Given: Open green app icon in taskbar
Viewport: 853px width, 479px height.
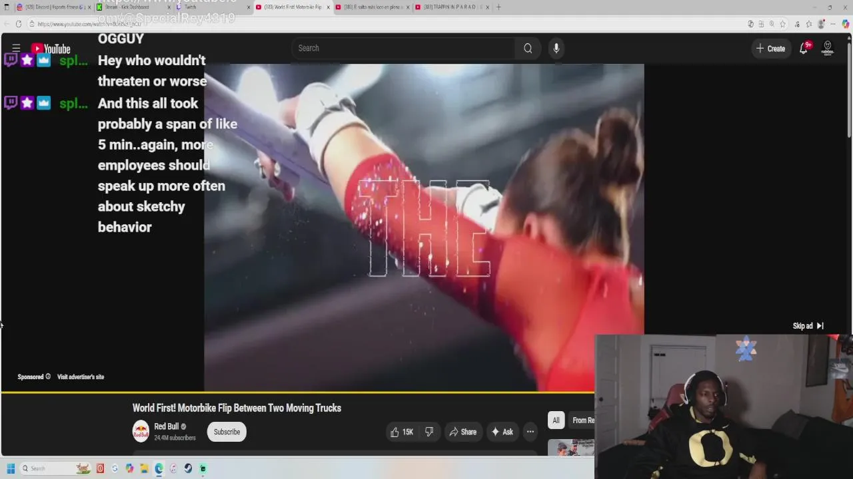Looking at the screenshot, I should (203, 468).
